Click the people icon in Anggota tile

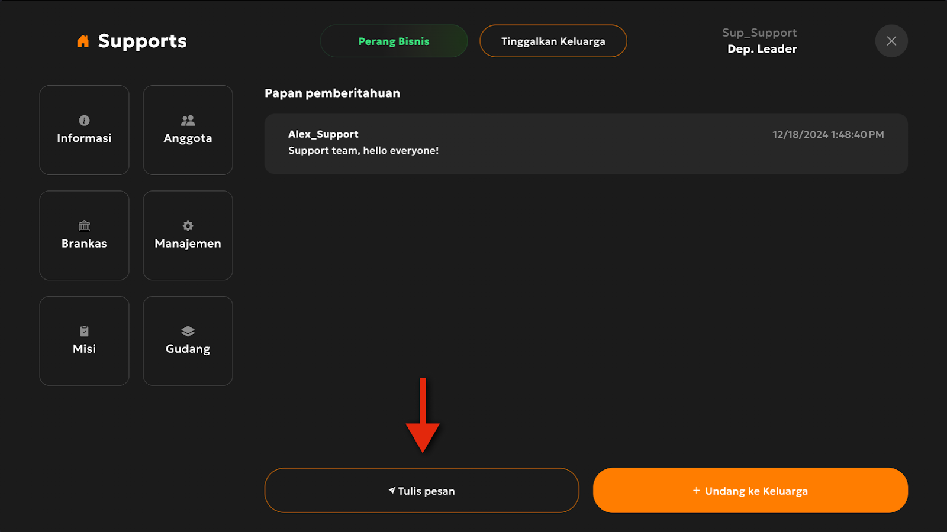point(188,121)
